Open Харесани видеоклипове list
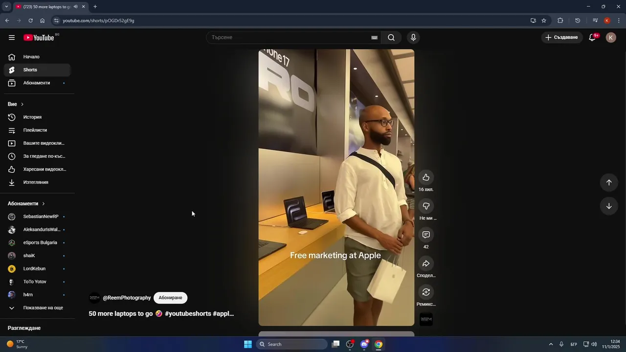 pyautogui.click(x=37, y=169)
